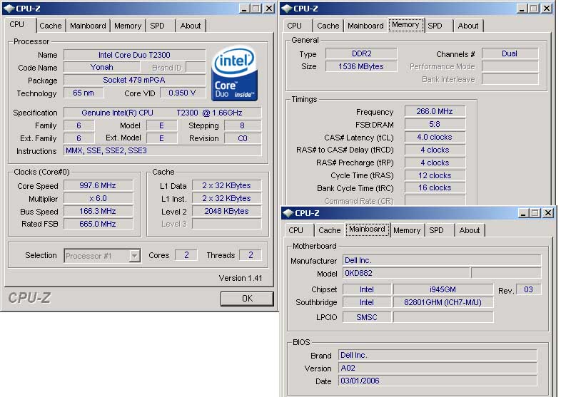561x397 pixels.
Task: Click the Core Speed 997.6 MHz value
Action: click(x=98, y=185)
